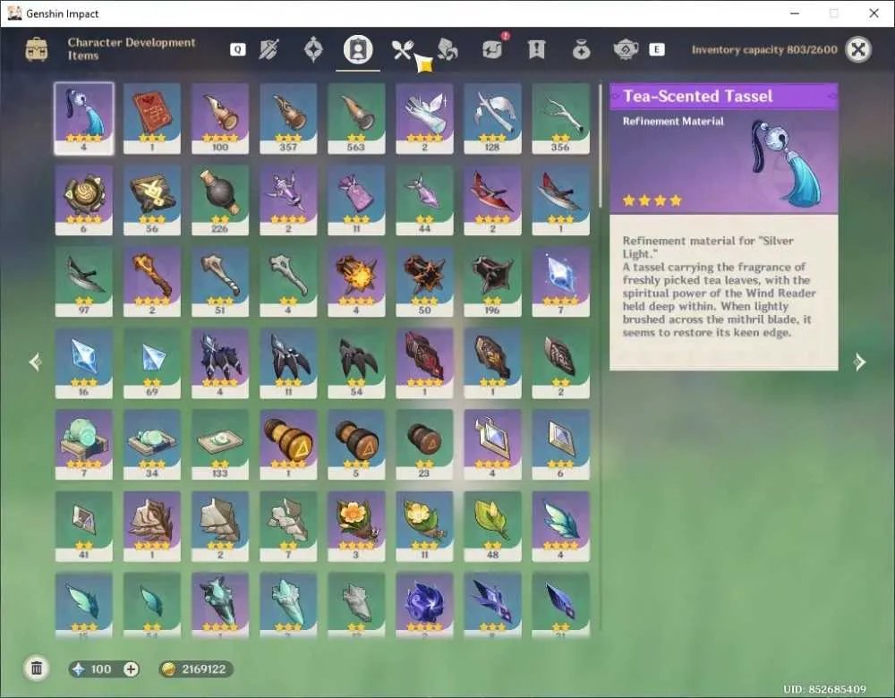The width and height of the screenshot is (895, 698).
Task: Switch to the Artifacts tab
Action: click(x=312, y=49)
